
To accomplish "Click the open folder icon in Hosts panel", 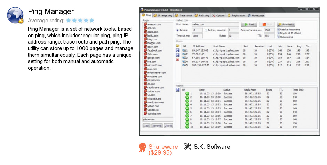I will tap(177, 46).
